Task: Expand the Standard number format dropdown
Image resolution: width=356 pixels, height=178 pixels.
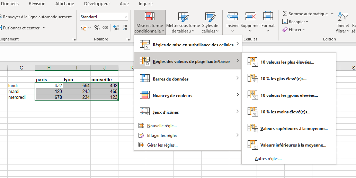Action: tap(125, 17)
